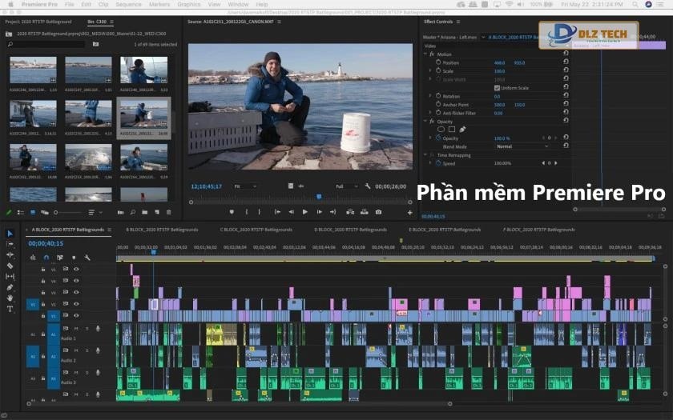
Task: Switch Project panel to icon view
Action: tap(33, 213)
